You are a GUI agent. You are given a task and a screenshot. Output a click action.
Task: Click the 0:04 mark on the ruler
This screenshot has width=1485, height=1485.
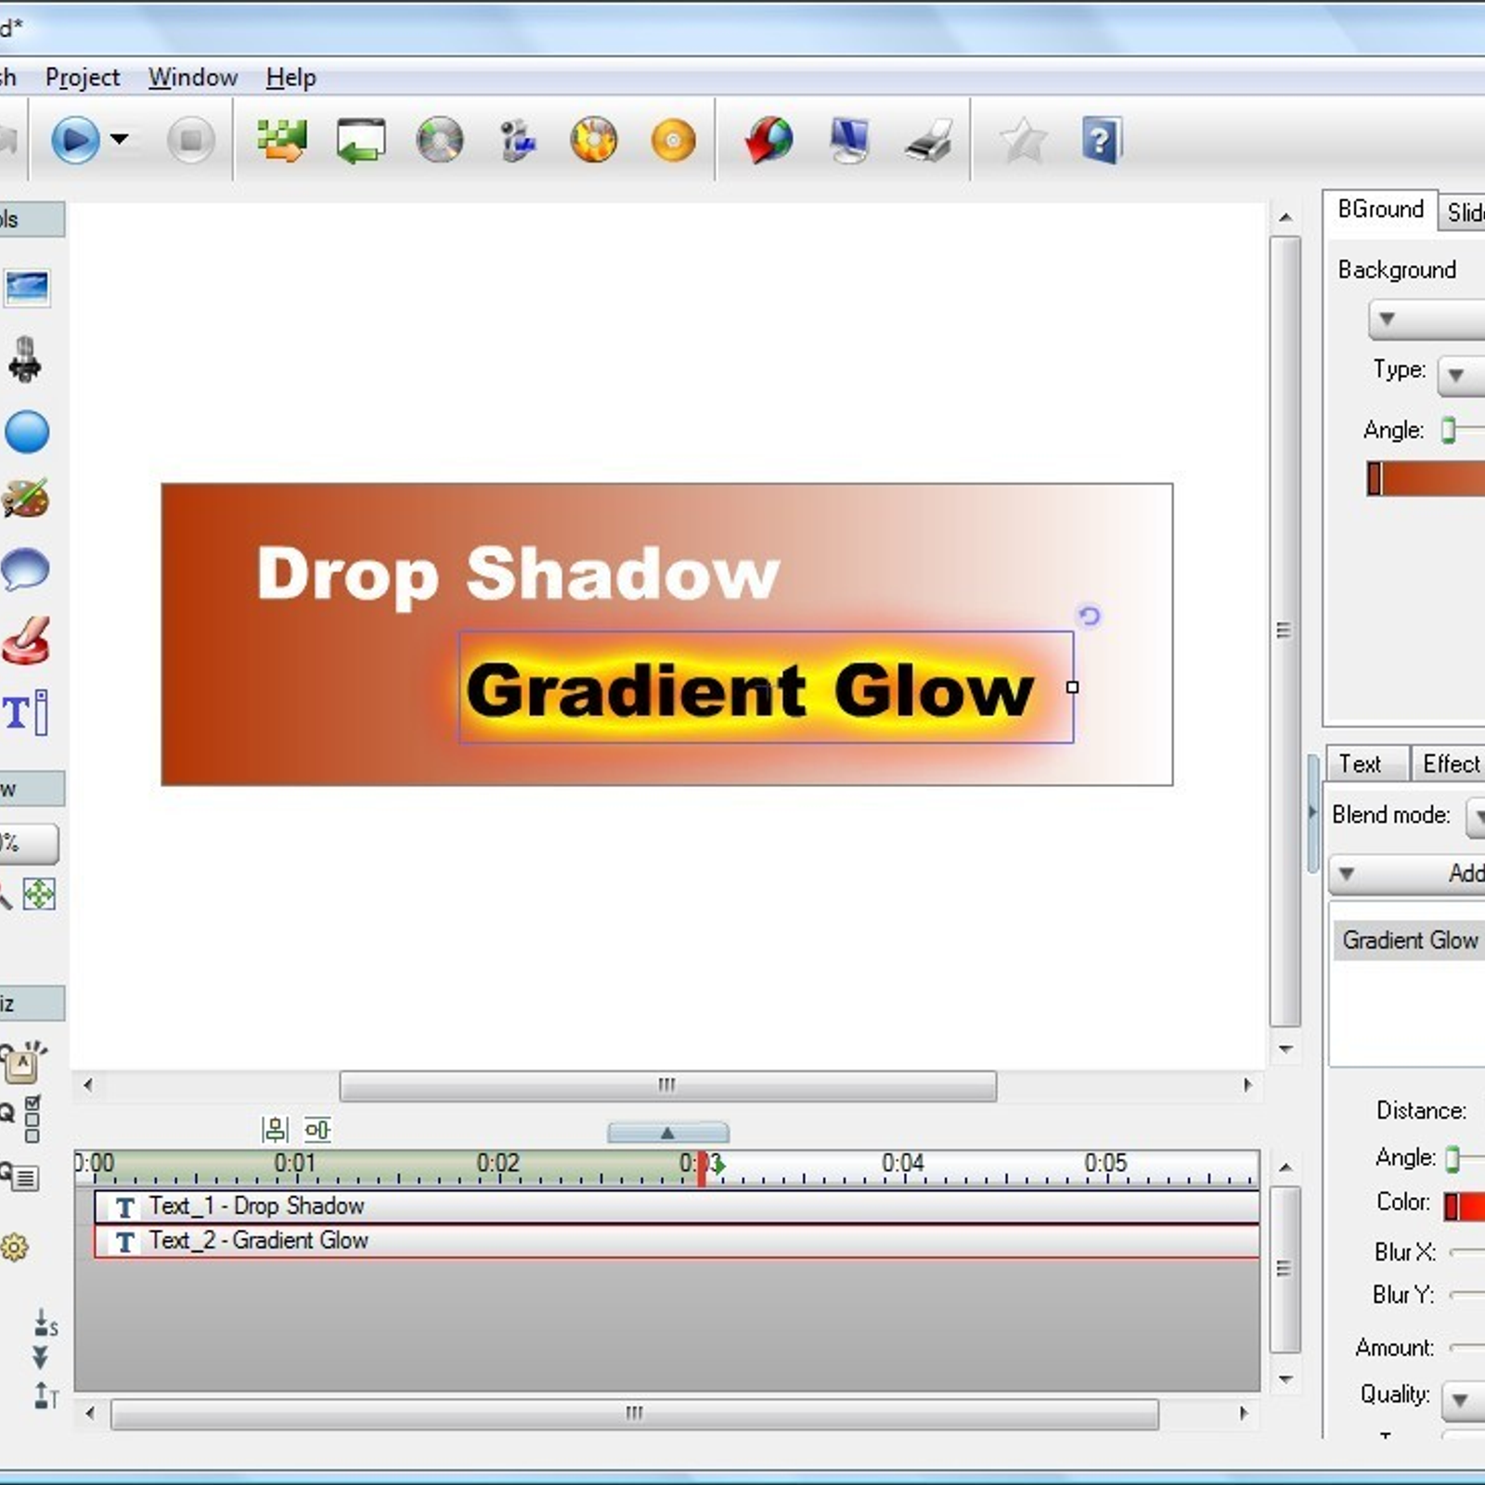[x=903, y=1163]
